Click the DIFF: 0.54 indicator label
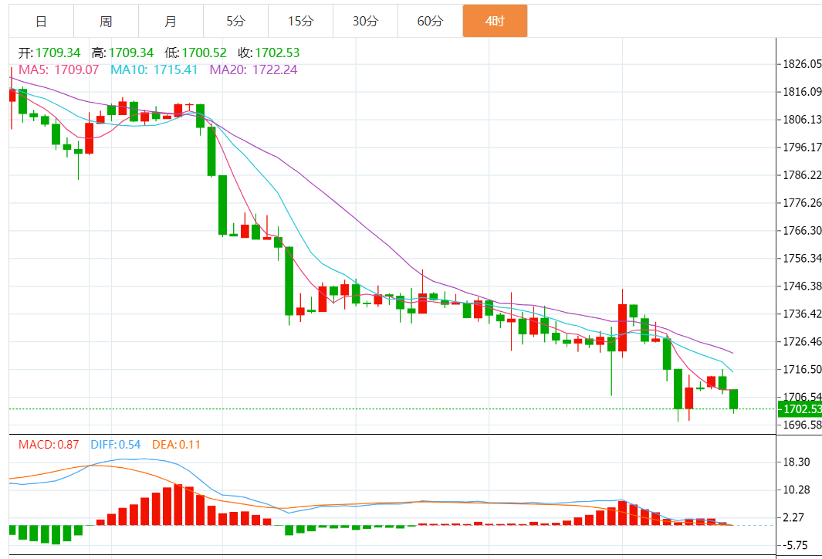Viewport: 822px width, 559px height. (116, 445)
